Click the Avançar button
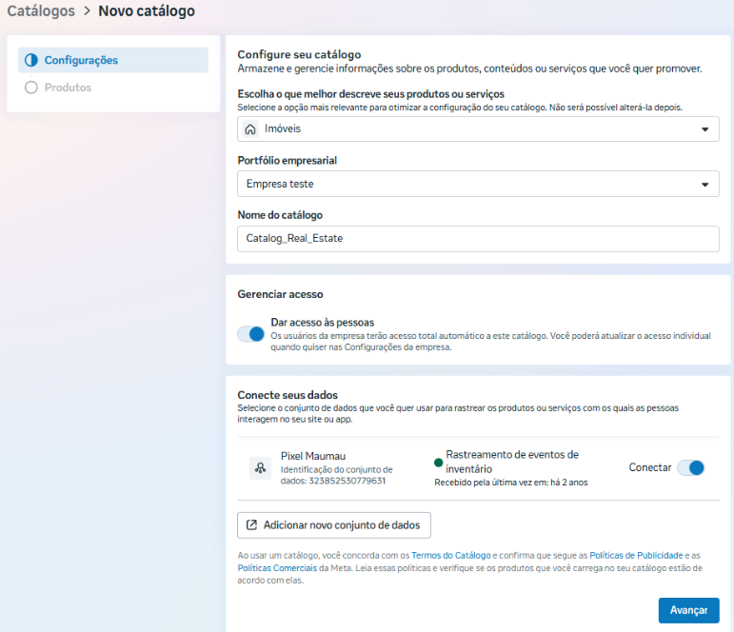This screenshot has width=734, height=632. pos(688,610)
